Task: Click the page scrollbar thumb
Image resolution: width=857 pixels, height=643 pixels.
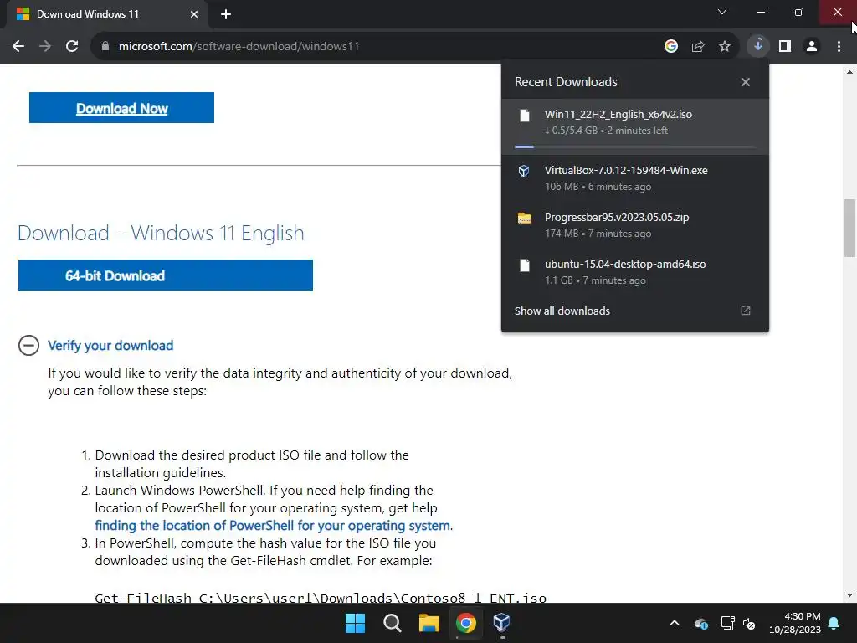Action: coord(849,228)
